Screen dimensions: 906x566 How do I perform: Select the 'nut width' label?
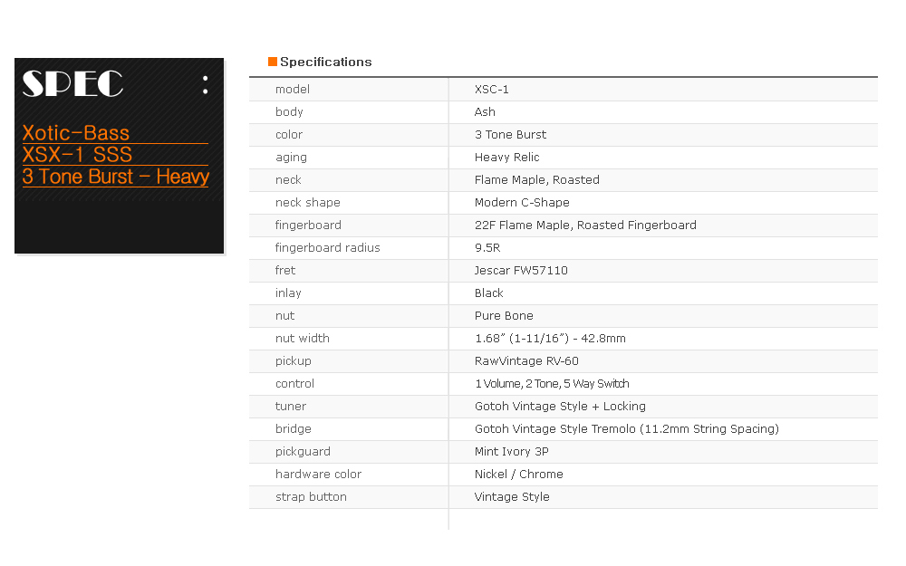(x=303, y=339)
